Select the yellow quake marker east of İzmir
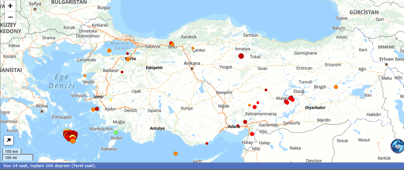 click(x=111, y=100)
